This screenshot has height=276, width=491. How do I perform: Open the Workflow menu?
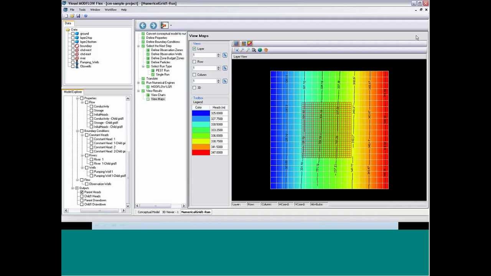110,10
